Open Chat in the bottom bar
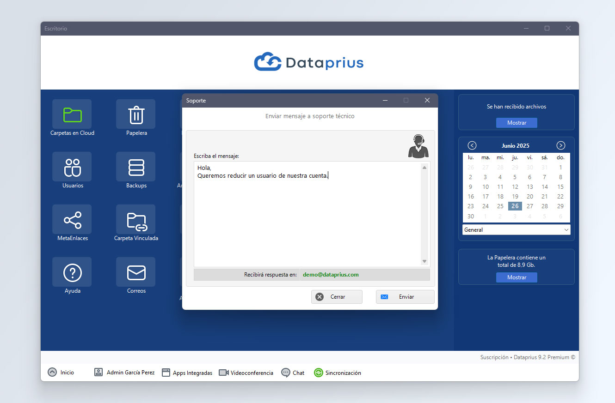615x403 pixels. [x=293, y=373]
